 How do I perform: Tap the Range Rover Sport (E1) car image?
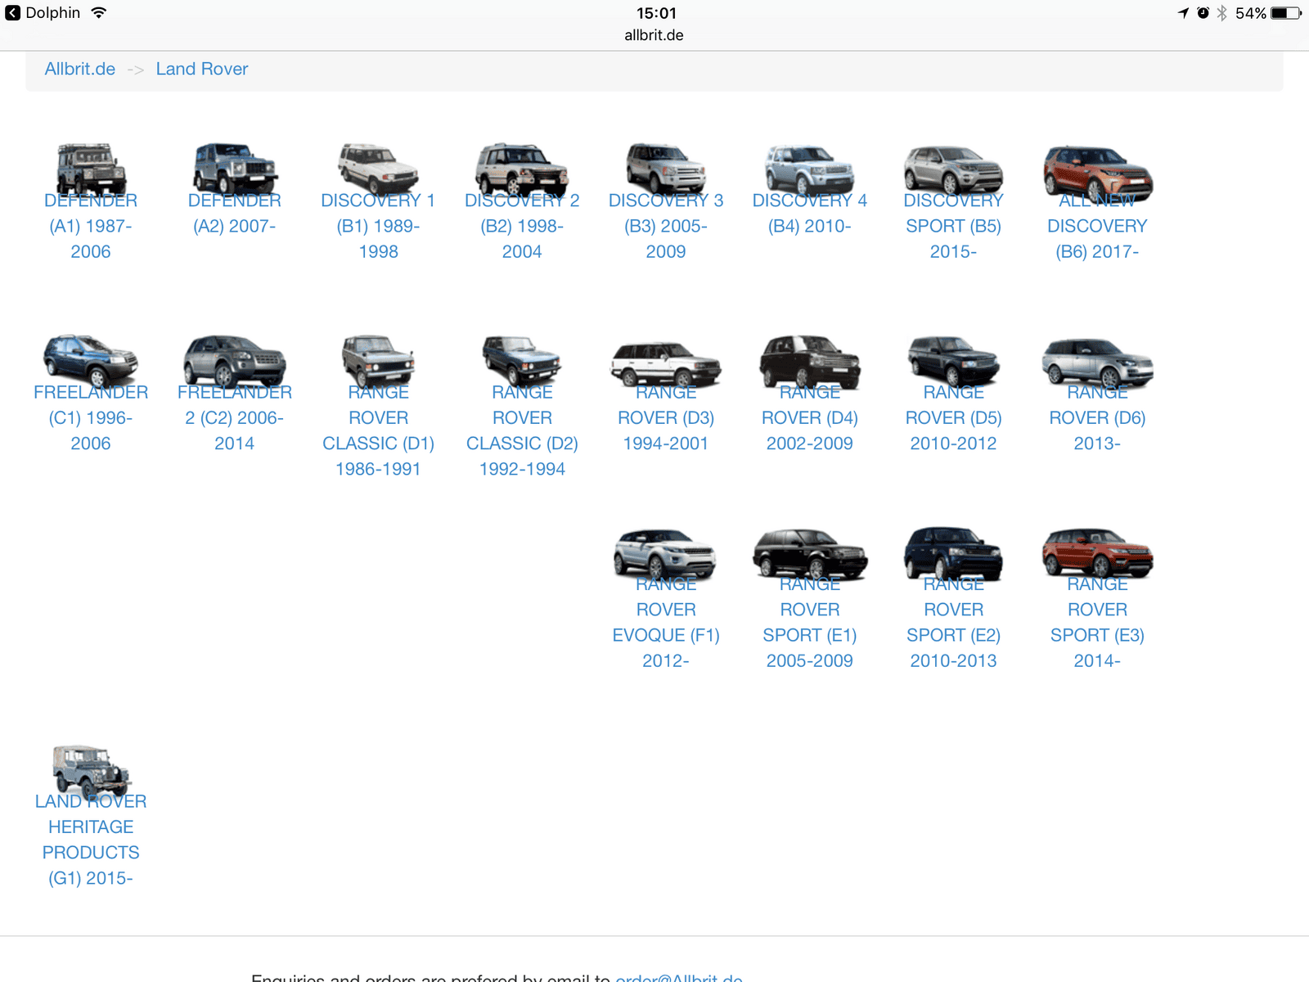point(810,554)
